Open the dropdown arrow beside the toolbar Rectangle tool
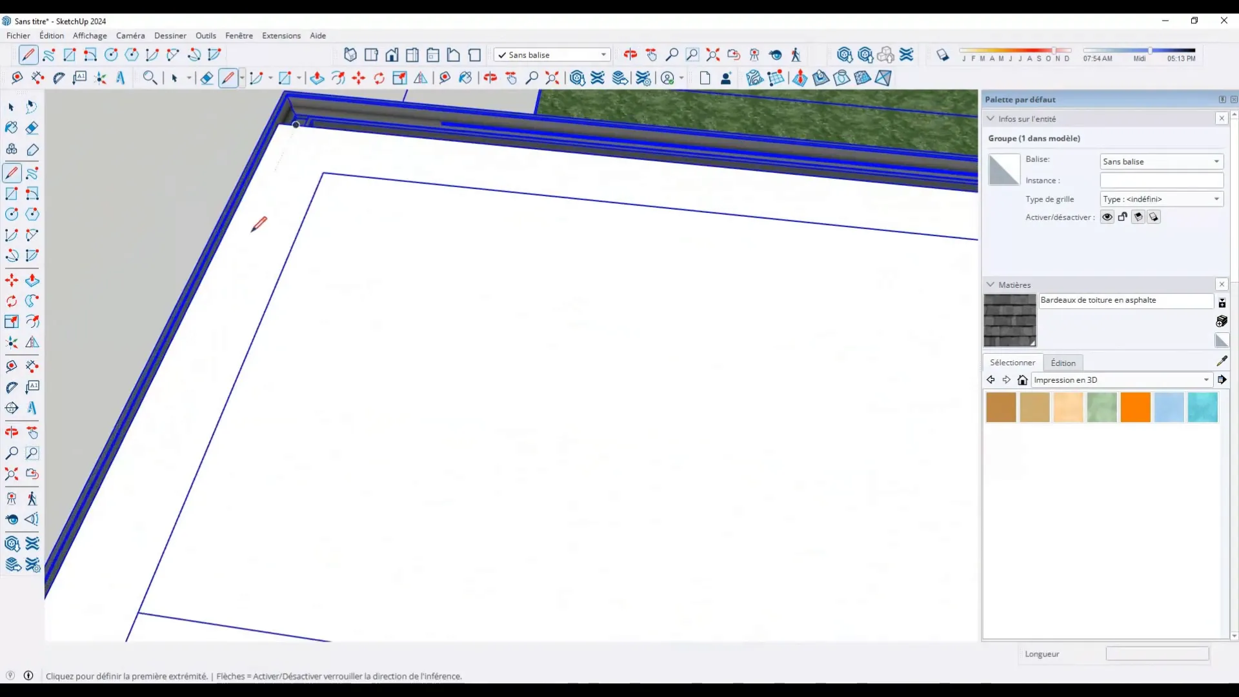1239x697 pixels. [x=299, y=78]
